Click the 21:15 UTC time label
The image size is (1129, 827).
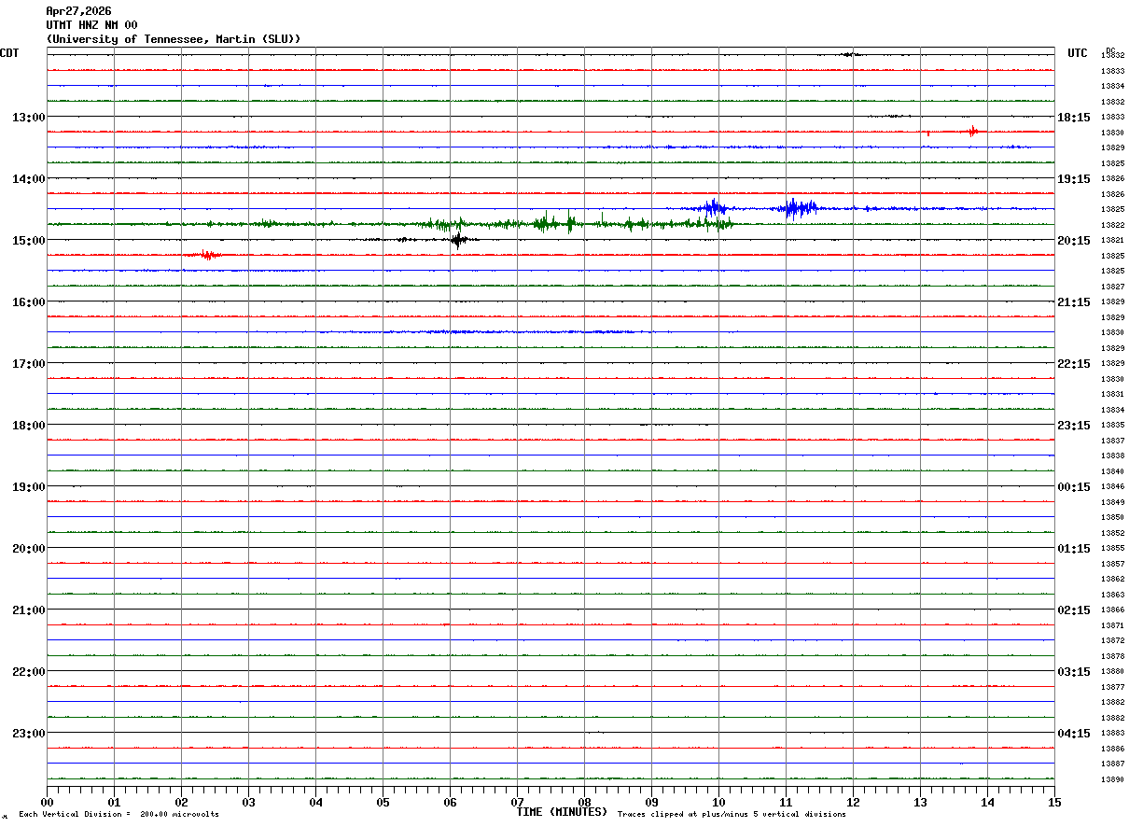(x=1073, y=301)
